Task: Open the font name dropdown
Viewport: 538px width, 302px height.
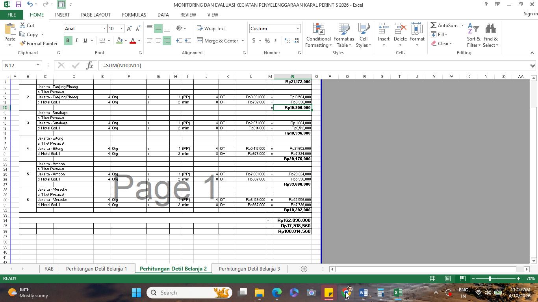Action: click(104, 29)
